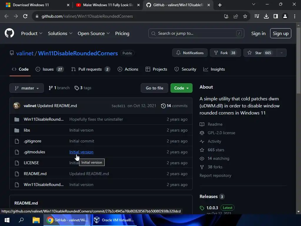Install app via address bar install icon
This screenshot has height=226, width=301.
pos(226,16)
